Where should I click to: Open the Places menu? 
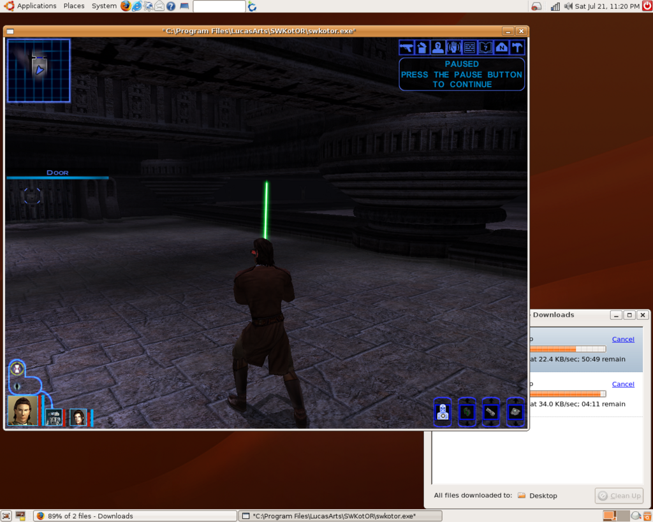pyautogui.click(x=74, y=6)
